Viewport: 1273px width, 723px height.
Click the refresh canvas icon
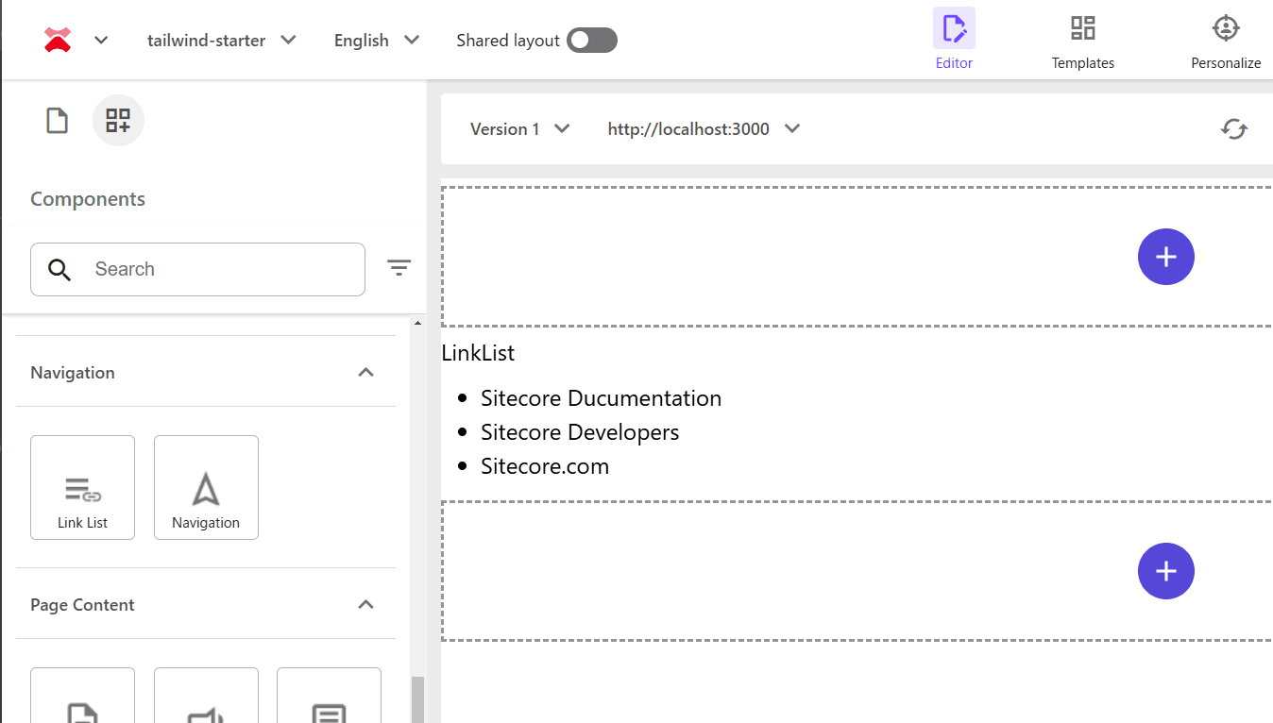coord(1233,129)
